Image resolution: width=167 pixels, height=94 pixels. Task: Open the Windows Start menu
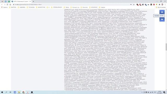[x=2, y=92]
